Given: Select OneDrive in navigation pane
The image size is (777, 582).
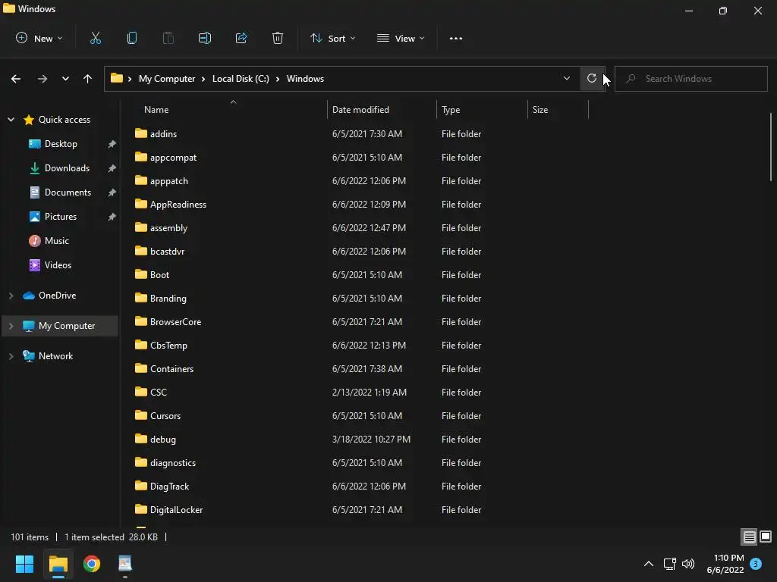Looking at the screenshot, I should coord(58,296).
